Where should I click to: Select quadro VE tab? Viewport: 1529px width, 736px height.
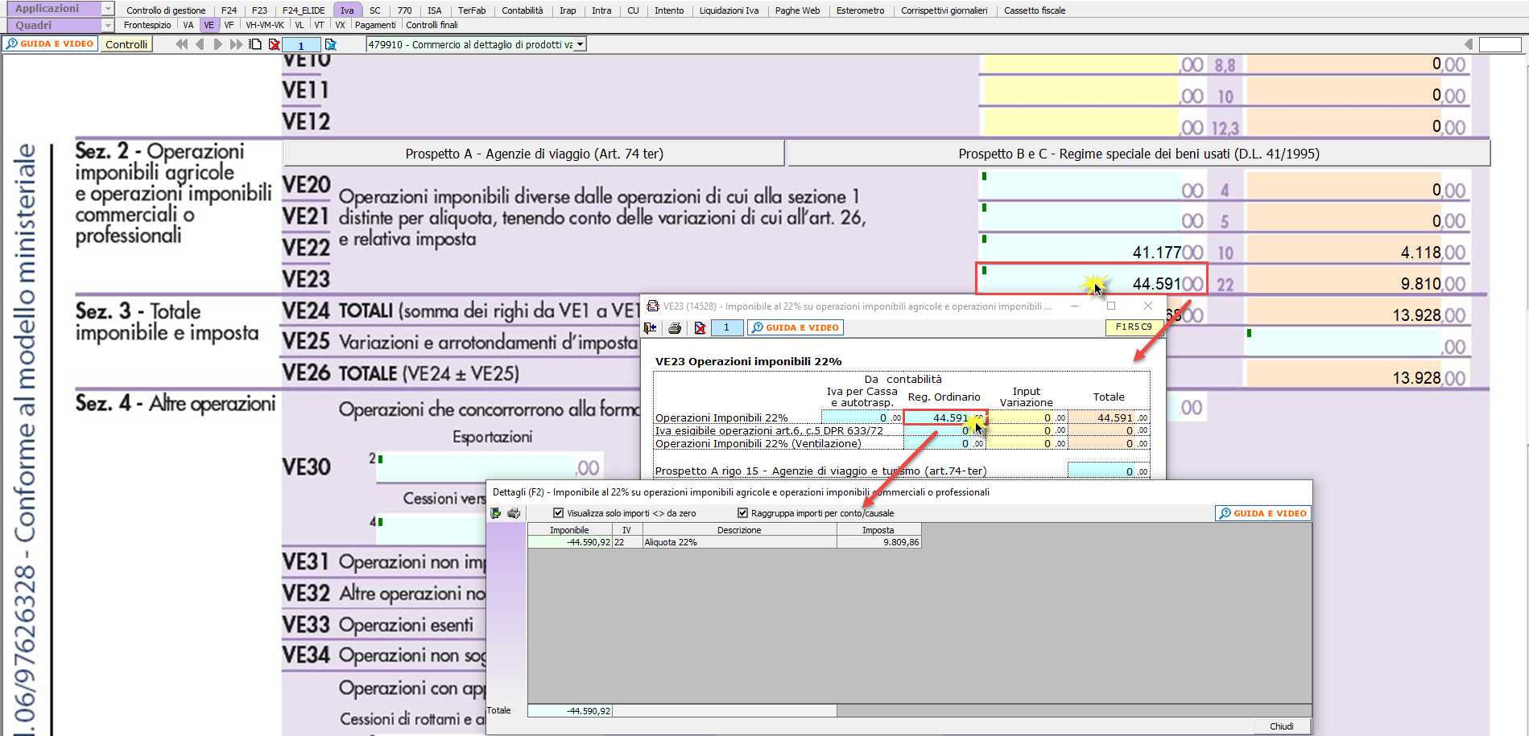tap(209, 25)
